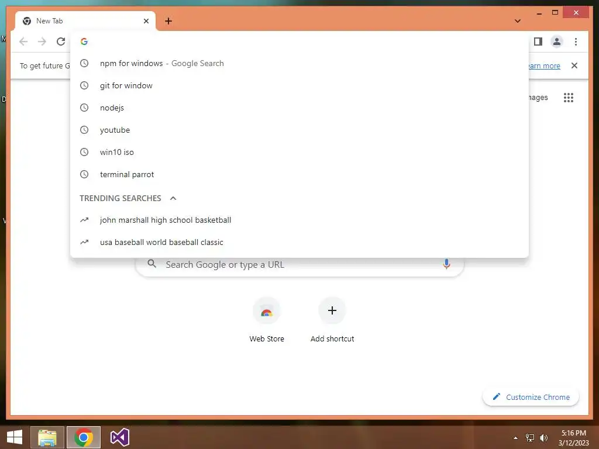
Task: Click the Add shortcut button
Action: click(332, 320)
